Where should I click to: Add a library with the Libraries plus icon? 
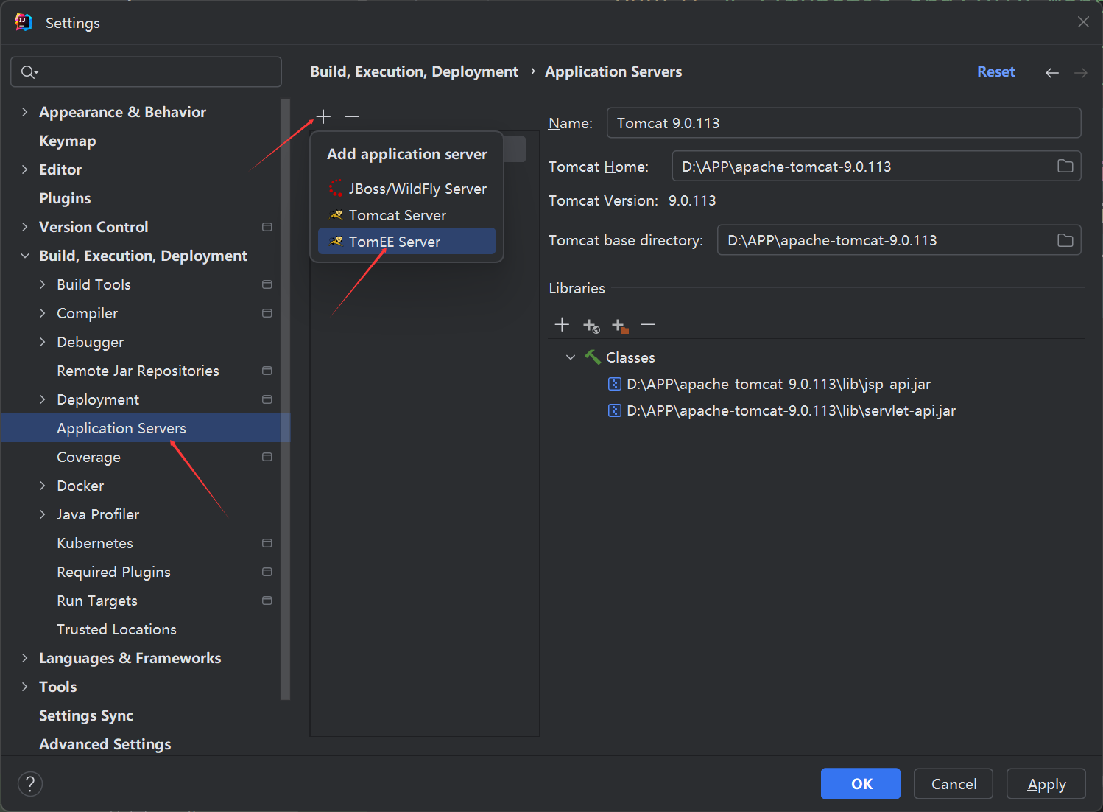coord(562,325)
